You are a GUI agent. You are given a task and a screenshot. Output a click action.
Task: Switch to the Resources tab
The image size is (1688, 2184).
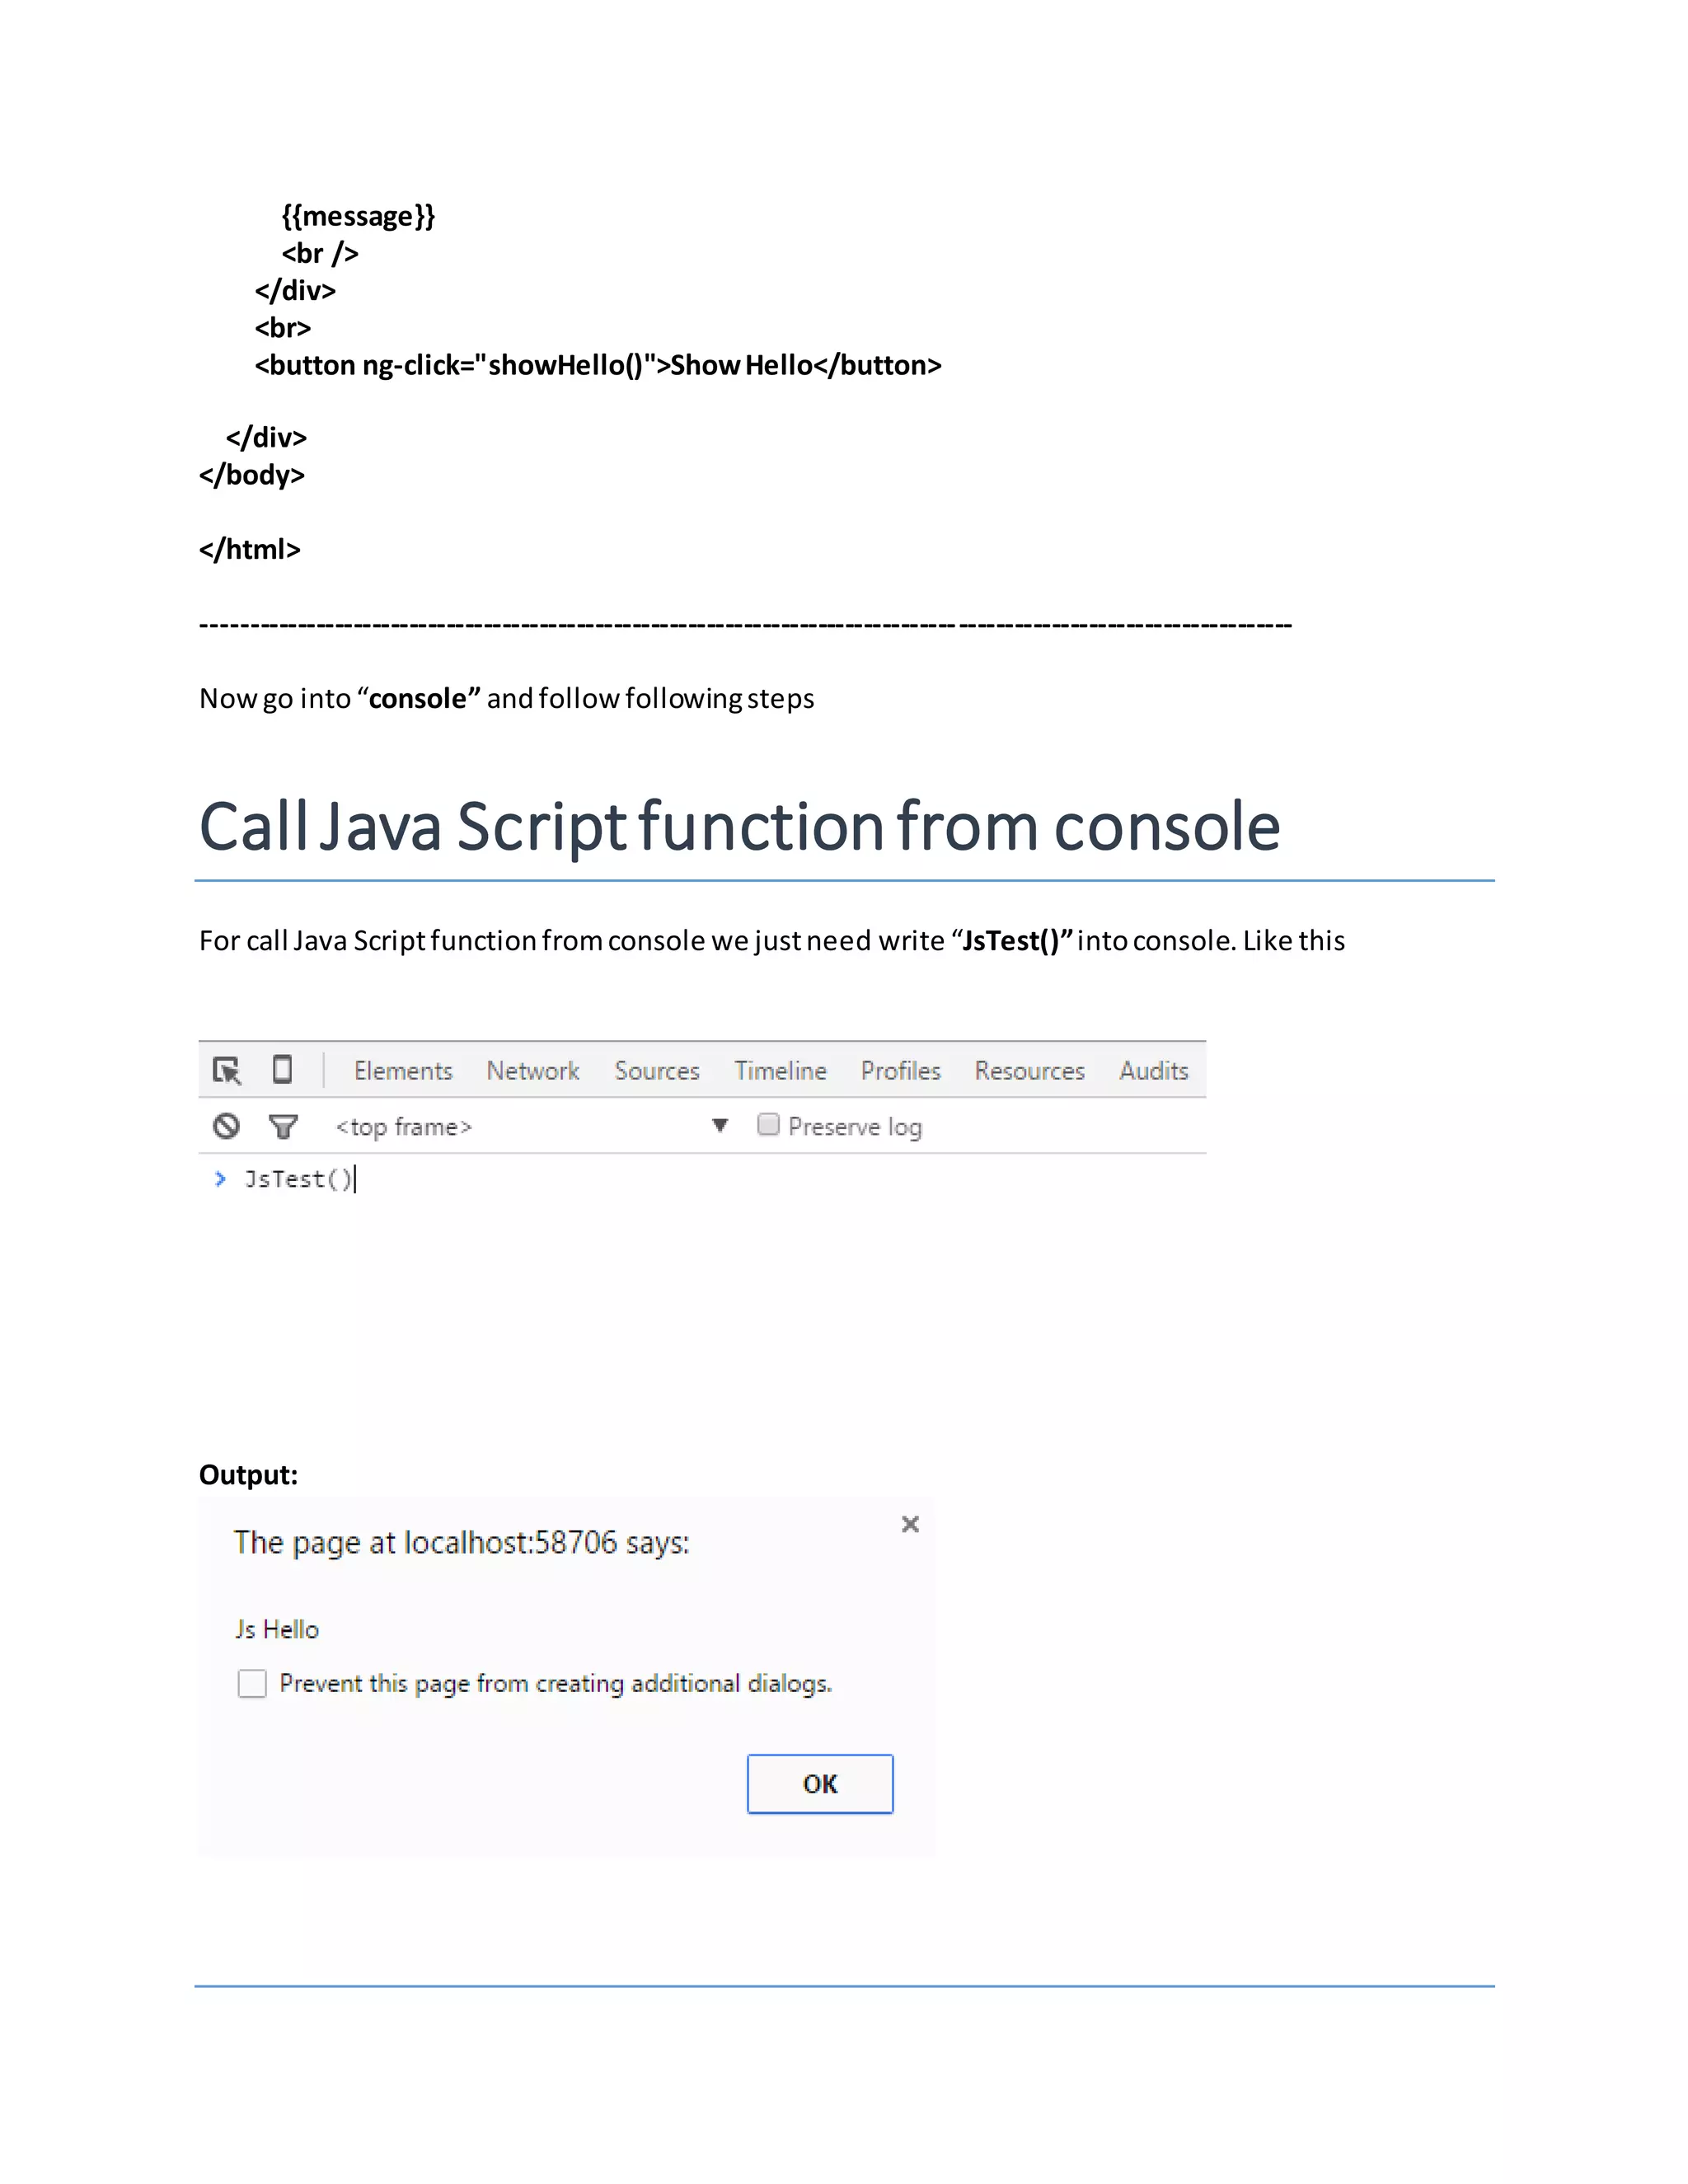pos(1029,1071)
